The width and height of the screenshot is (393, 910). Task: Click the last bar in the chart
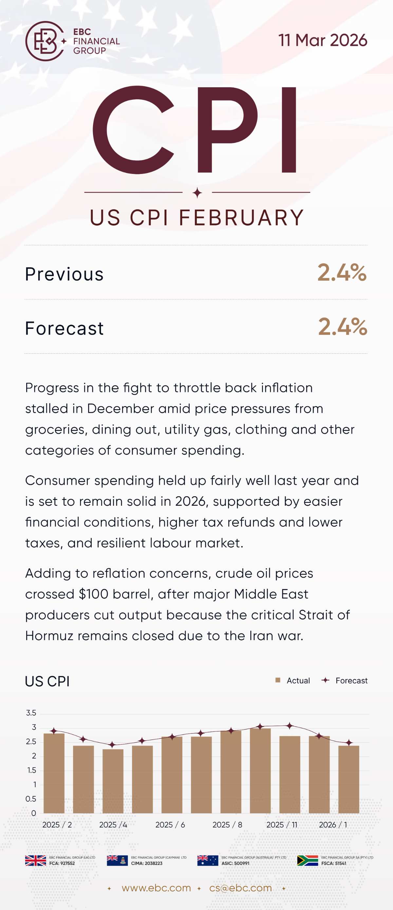(348, 780)
